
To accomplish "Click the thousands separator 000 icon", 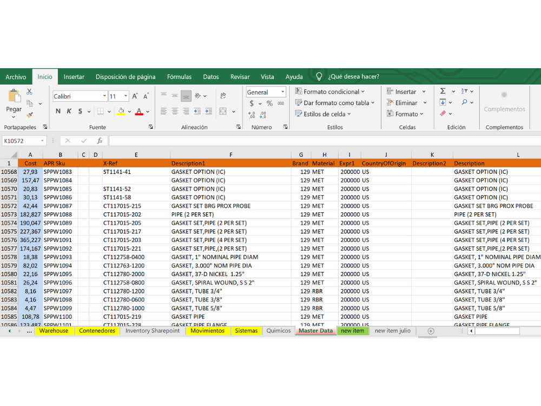I will (281, 103).
